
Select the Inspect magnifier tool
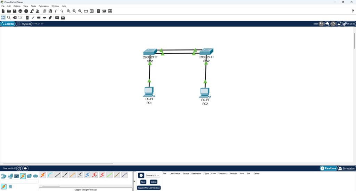[x=9, y=17]
